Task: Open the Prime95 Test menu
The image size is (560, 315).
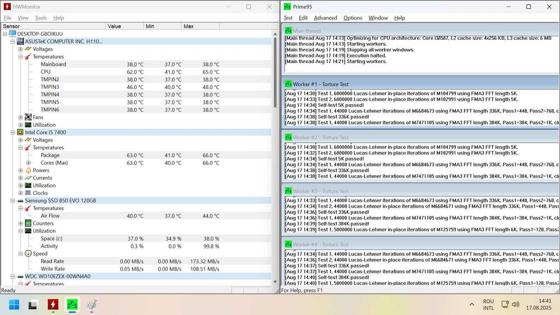Action: pos(288,18)
